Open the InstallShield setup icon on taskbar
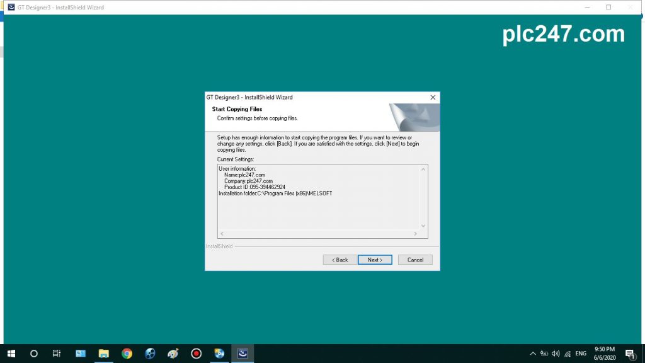Image resolution: width=645 pixels, height=363 pixels. click(x=243, y=354)
